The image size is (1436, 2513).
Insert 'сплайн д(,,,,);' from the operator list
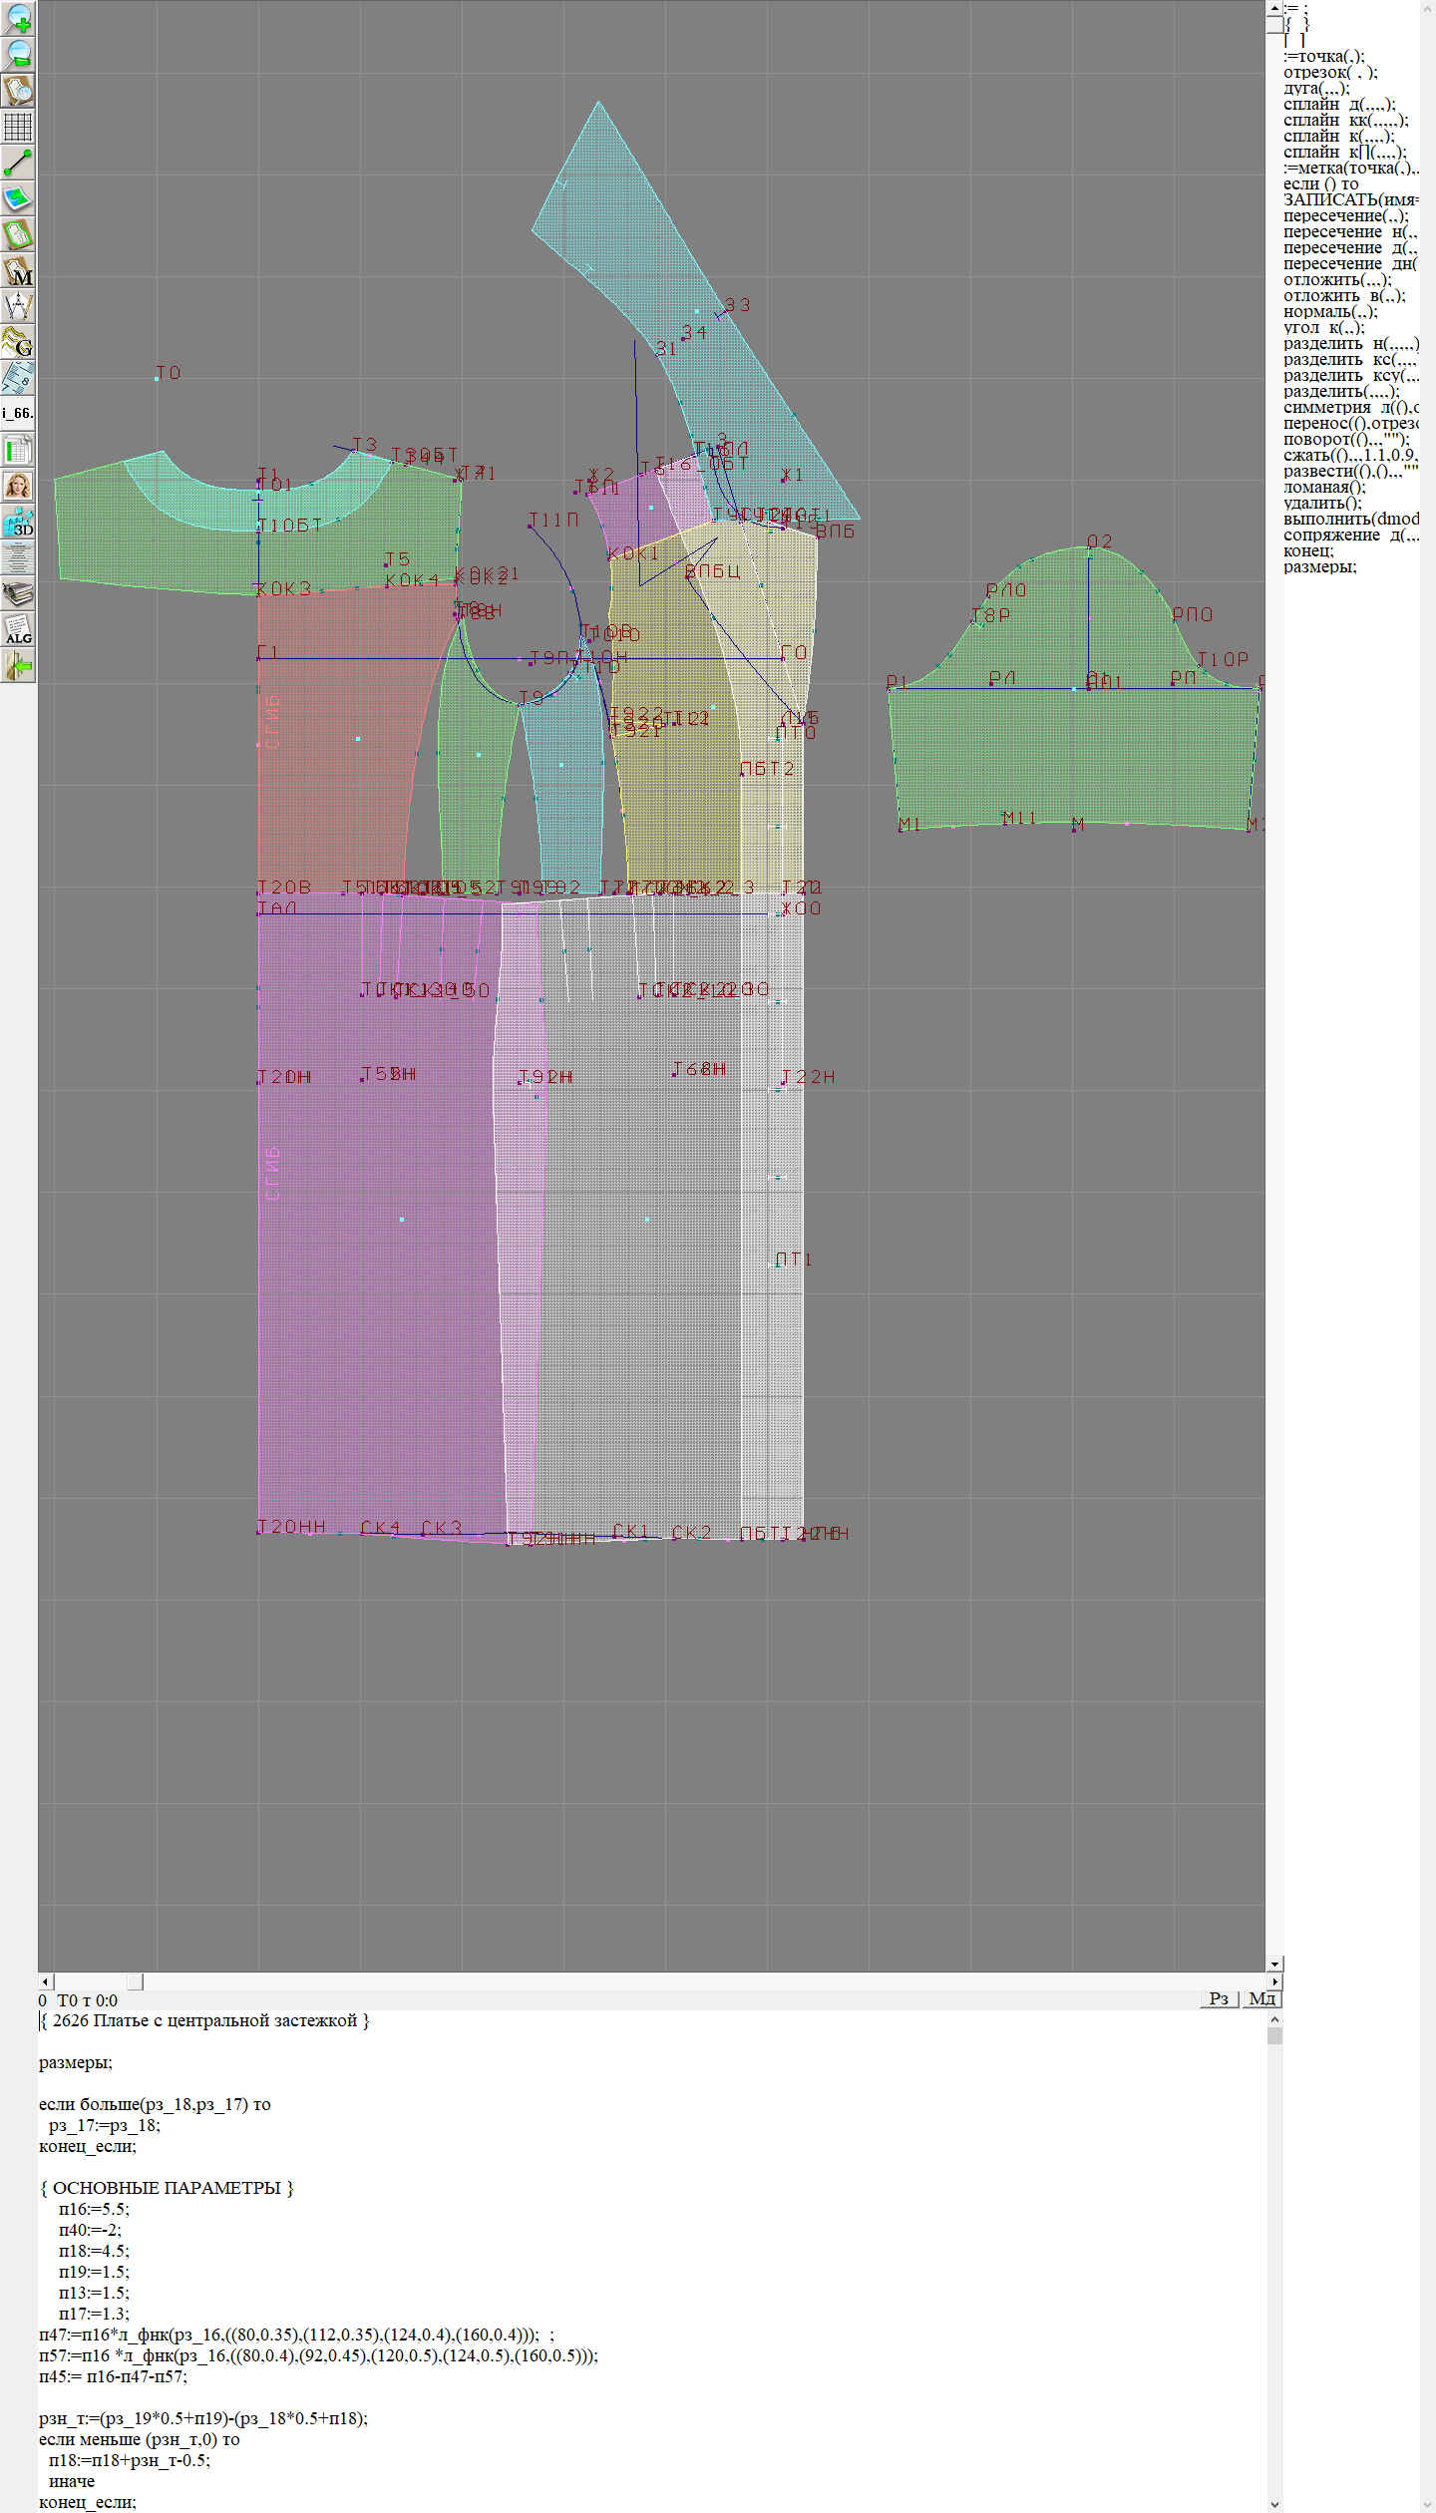click(x=1338, y=105)
